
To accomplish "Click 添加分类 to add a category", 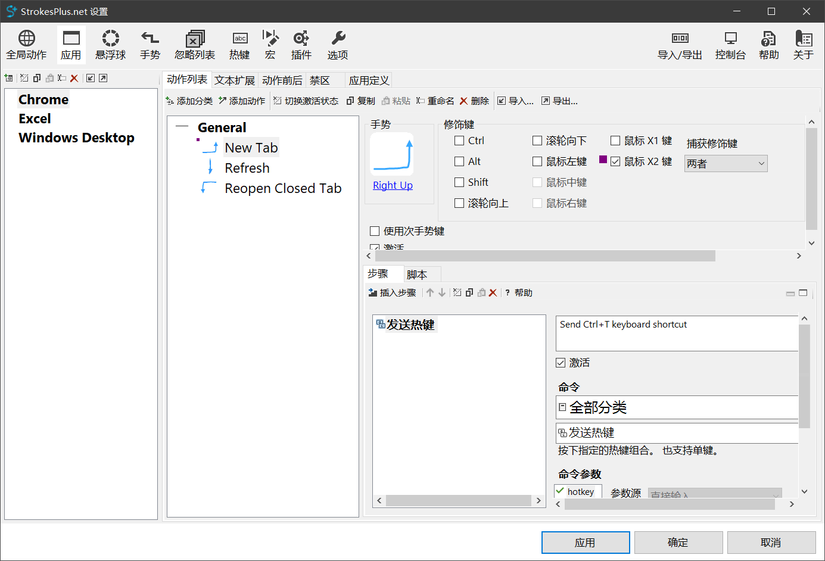I will 189,101.
